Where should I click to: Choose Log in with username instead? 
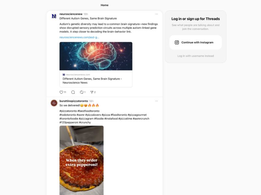[x=195, y=56]
